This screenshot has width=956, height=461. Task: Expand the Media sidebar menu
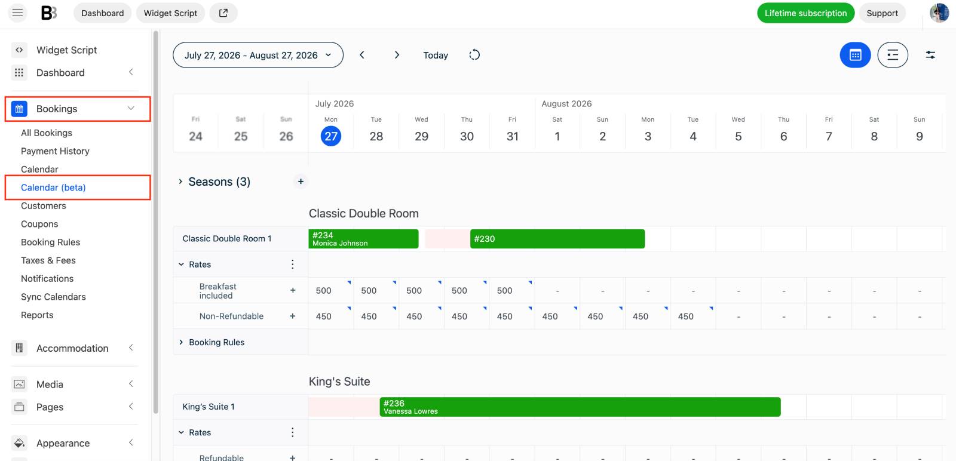point(131,384)
